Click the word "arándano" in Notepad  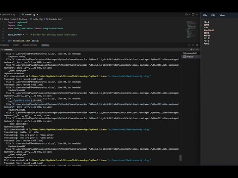[x=209, y=30]
